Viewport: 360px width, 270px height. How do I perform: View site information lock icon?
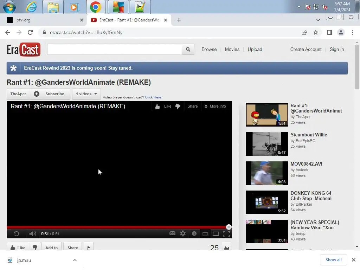click(x=44, y=32)
